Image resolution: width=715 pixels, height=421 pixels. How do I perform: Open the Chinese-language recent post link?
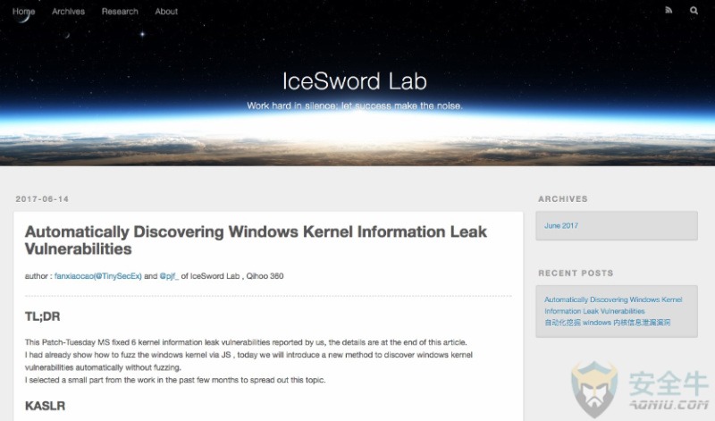click(x=608, y=323)
